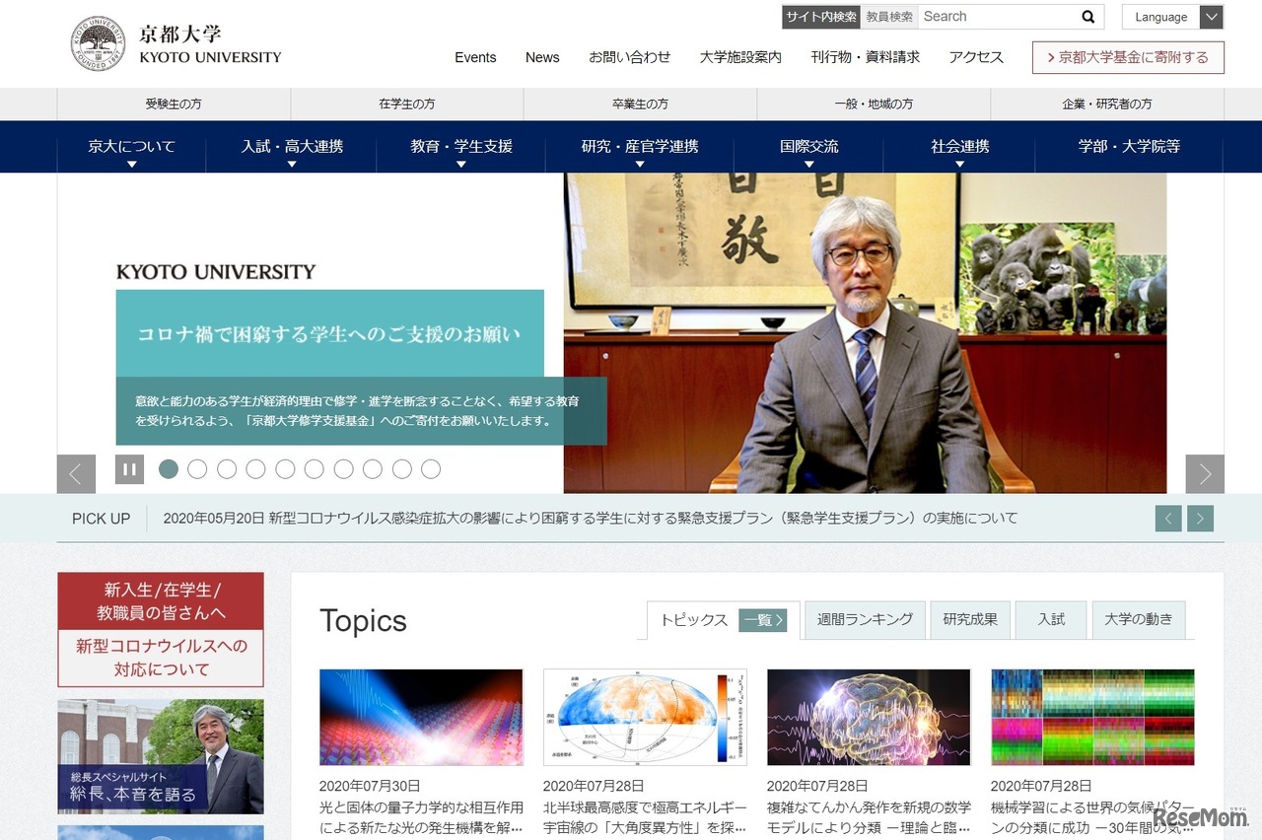Select the fifth carousel indicator dot
The height and width of the screenshot is (840, 1262).
click(285, 469)
